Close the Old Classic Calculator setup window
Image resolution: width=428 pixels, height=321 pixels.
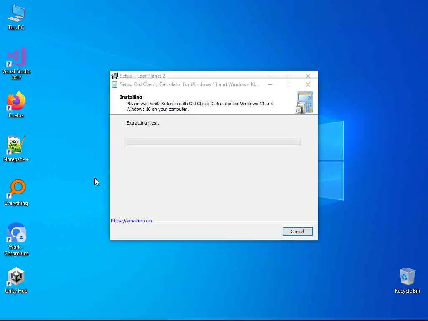click(x=308, y=84)
